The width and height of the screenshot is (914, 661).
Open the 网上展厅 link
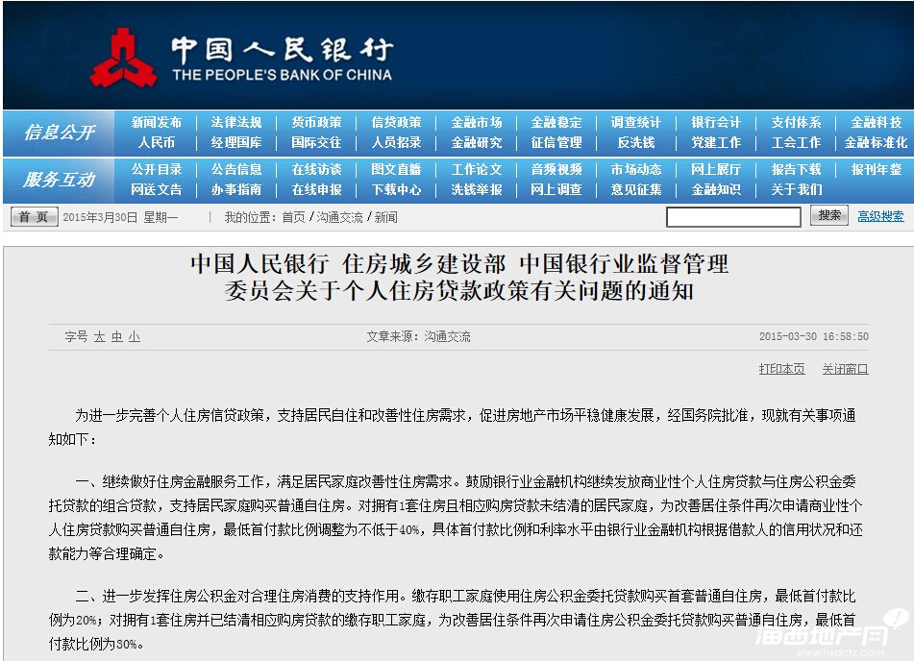point(716,170)
